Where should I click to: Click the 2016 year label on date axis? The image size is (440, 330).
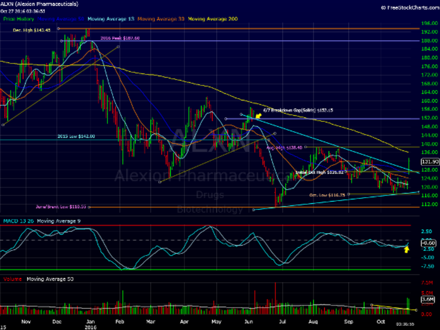click(90, 327)
